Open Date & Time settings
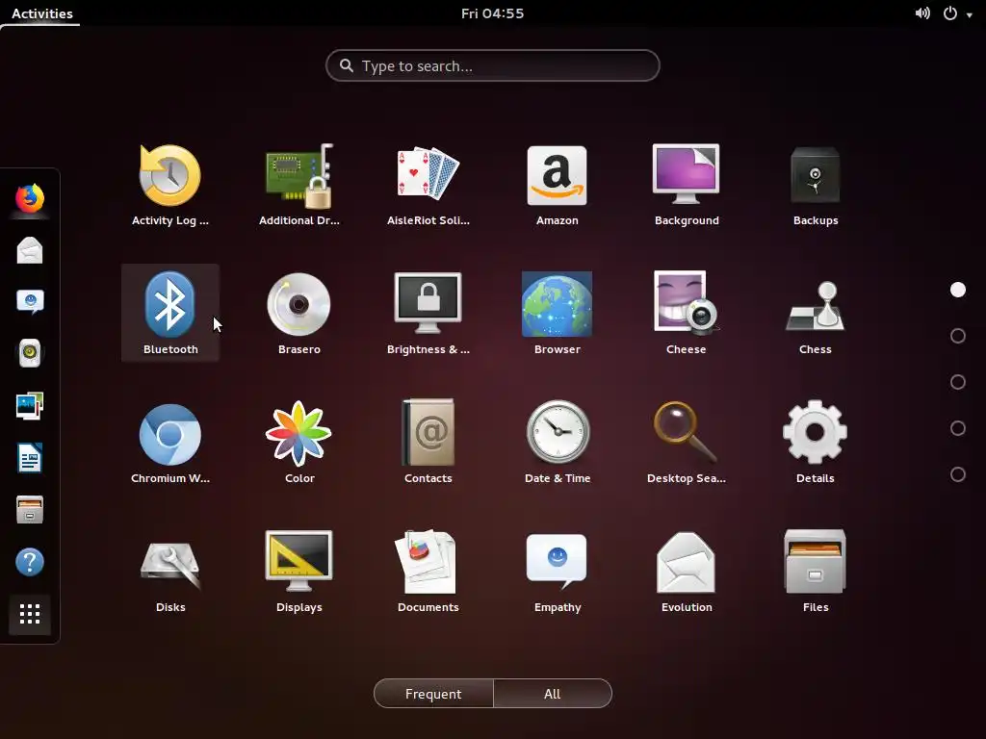Image resolution: width=986 pixels, height=739 pixels. (x=558, y=443)
